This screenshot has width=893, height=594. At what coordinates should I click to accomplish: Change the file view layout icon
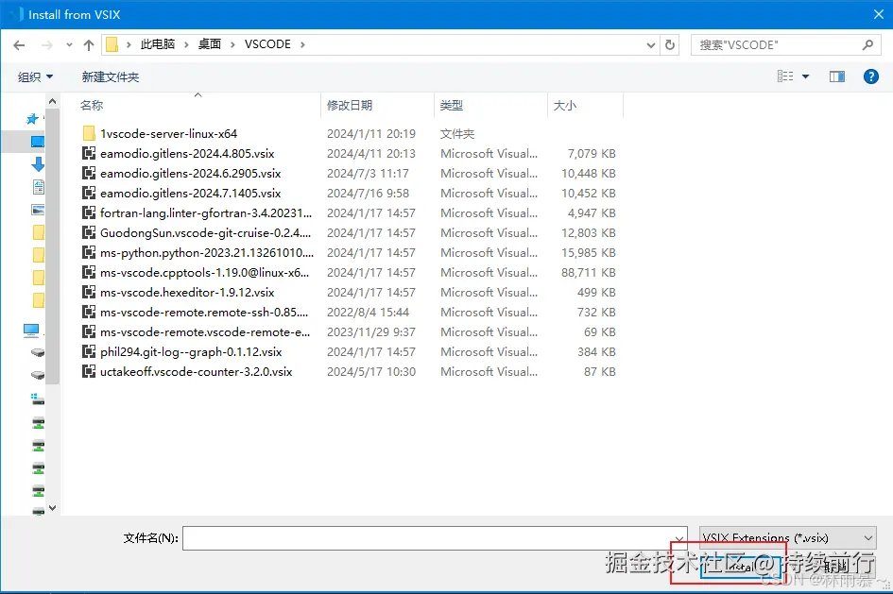[x=785, y=76]
